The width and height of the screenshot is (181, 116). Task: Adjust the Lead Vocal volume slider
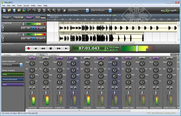pyautogui.click(x=37, y=24)
